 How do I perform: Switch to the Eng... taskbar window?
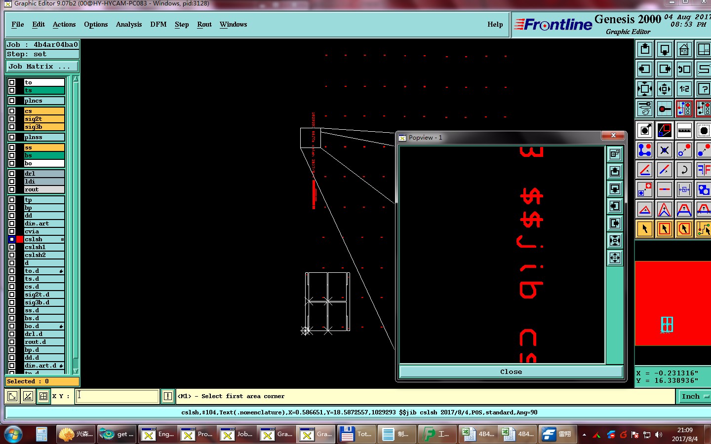point(158,434)
